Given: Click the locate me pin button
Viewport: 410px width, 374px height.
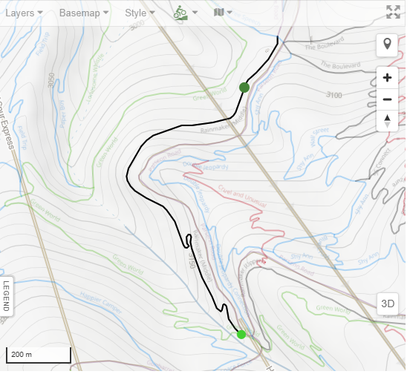Looking at the screenshot, I should pyautogui.click(x=387, y=45).
